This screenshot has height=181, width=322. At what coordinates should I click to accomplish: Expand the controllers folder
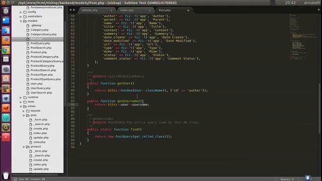21,17
